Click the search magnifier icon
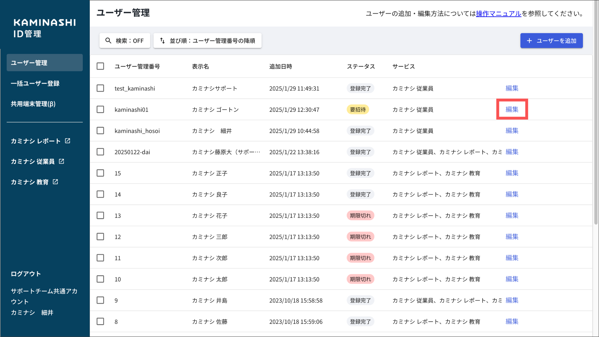The height and width of the screenshot is (337, 599). pyautogui.click(x=108, y=41)
